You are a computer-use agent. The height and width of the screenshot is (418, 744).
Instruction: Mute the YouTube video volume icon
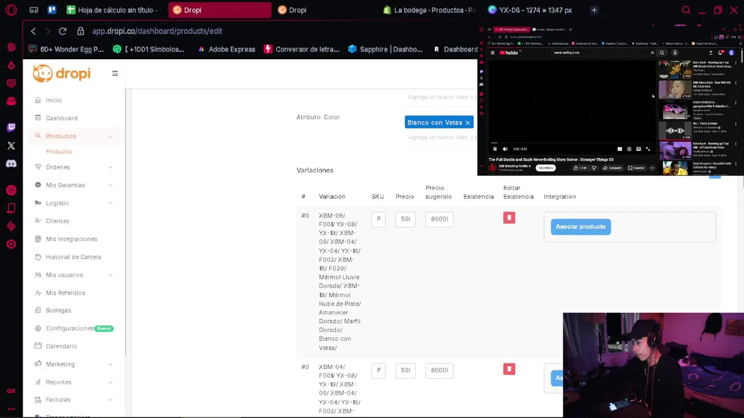(505, 149)
